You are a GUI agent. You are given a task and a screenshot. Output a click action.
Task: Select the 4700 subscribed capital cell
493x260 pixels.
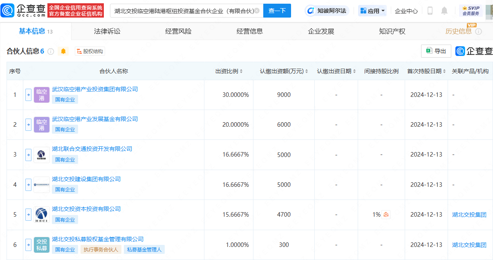pos(284,215)
